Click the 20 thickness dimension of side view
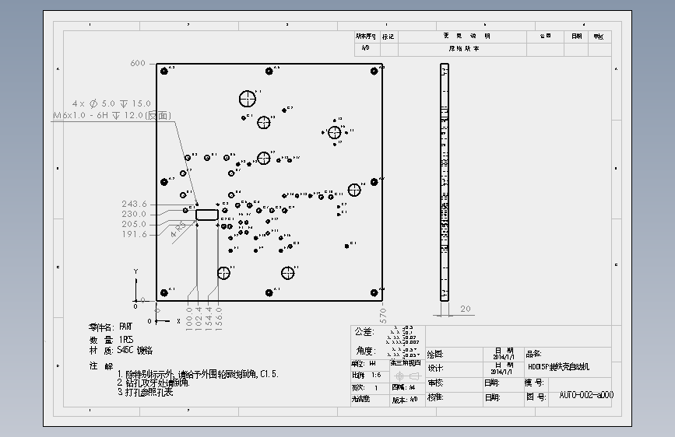This screenshot has height=437, width=675. point(466,309)
